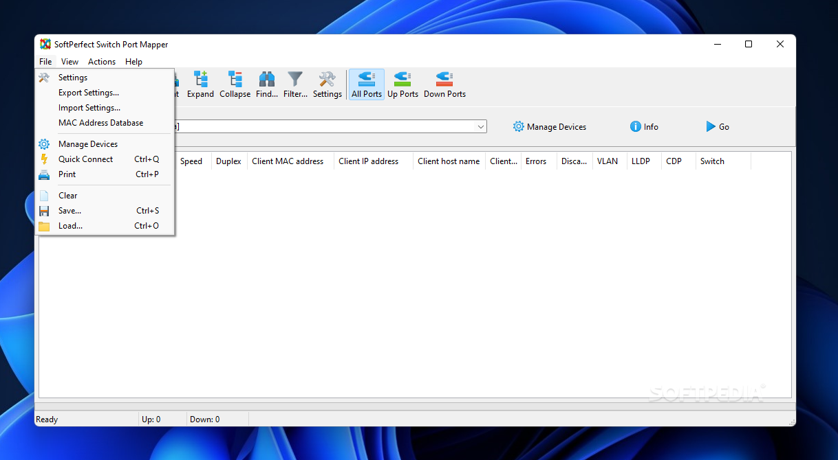Click the LLDP column header
The height and width of the screenshot is (460, 838).
click(644, 161)
